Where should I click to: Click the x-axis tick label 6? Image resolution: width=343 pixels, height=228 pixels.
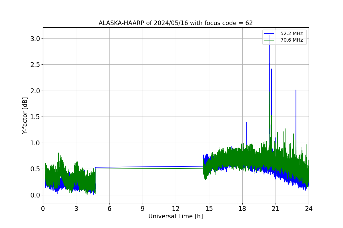pyautogui.click(x=109, y=209)
